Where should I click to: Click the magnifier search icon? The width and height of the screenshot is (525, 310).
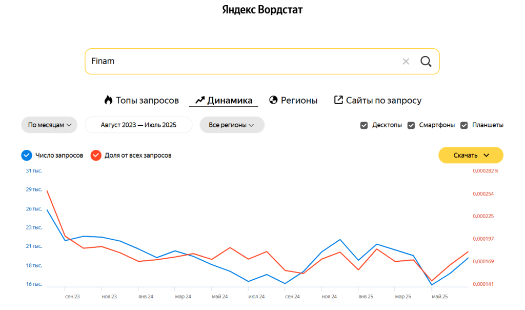point(426,62)
